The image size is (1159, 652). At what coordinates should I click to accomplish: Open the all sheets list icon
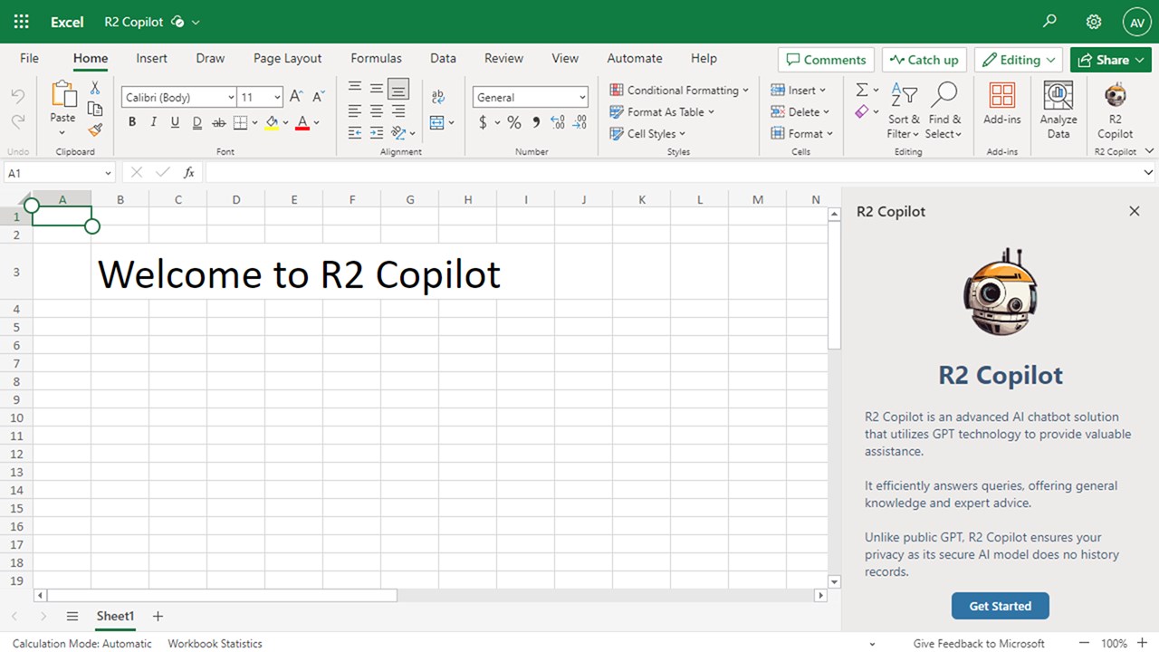(72, 617)
